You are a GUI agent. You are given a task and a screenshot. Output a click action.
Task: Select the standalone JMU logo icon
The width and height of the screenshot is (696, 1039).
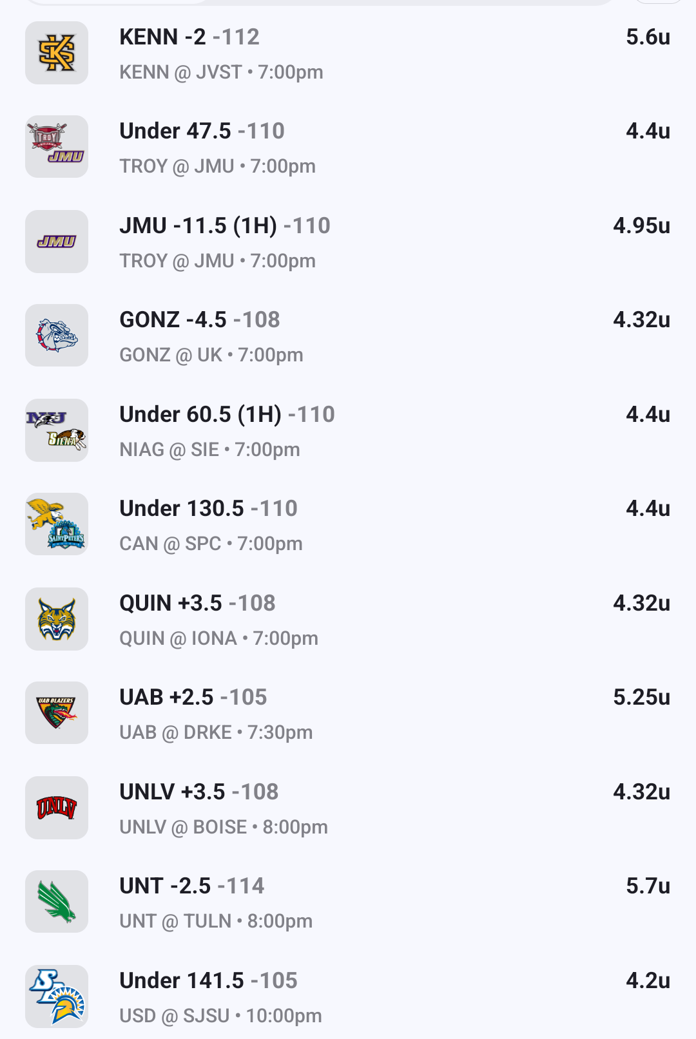(x=57, y=242)
